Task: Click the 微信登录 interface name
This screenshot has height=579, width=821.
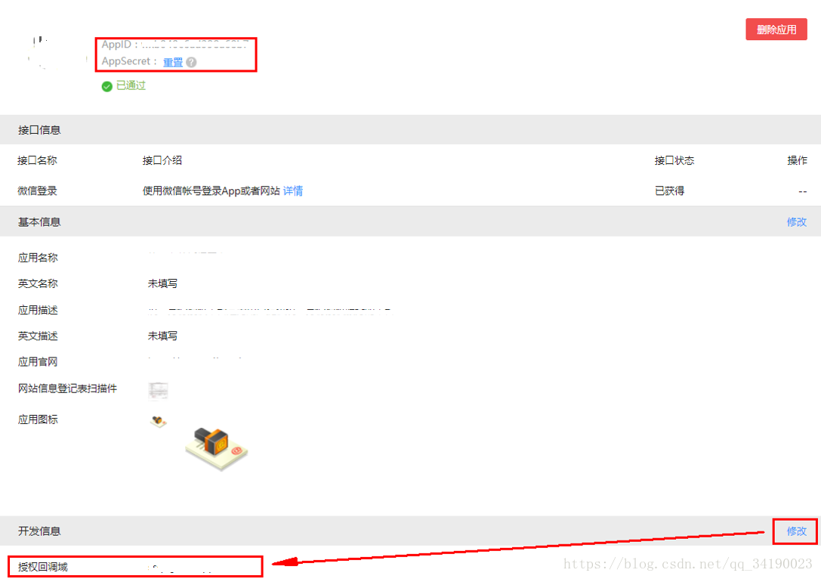Action: tap(37, 190)
